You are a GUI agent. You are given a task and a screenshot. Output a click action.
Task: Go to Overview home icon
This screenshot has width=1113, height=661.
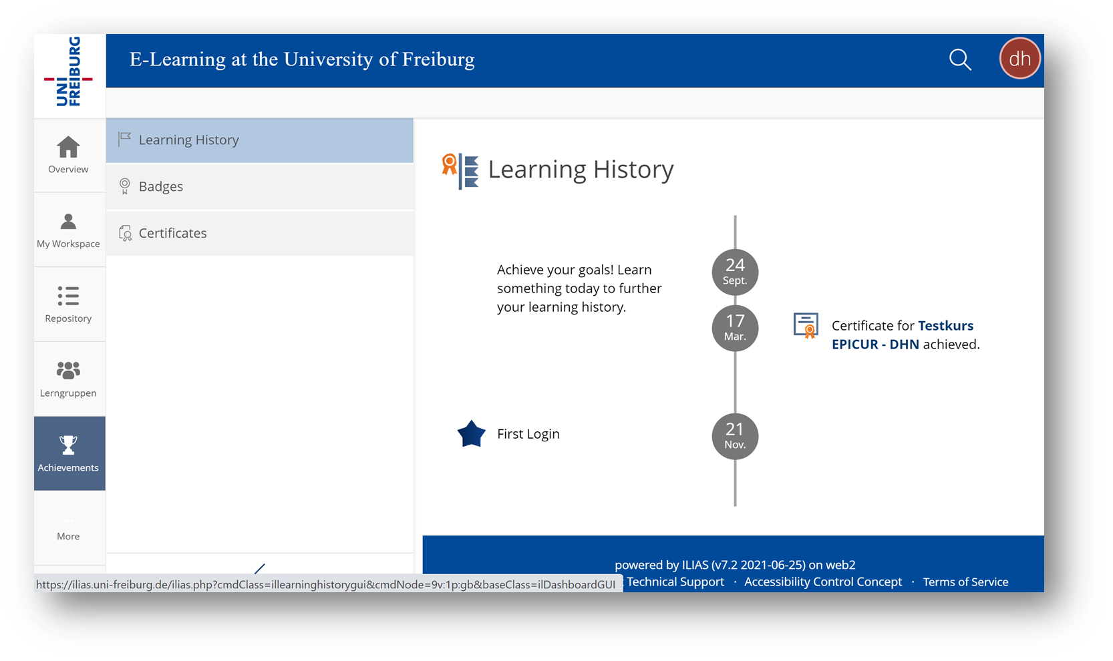pyautogui.click(x=68, y=147)
